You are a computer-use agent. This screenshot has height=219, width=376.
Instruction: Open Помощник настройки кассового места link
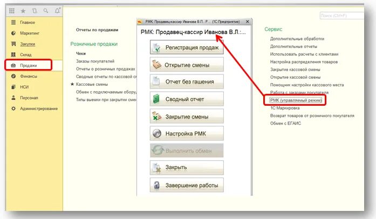[307, 85]
